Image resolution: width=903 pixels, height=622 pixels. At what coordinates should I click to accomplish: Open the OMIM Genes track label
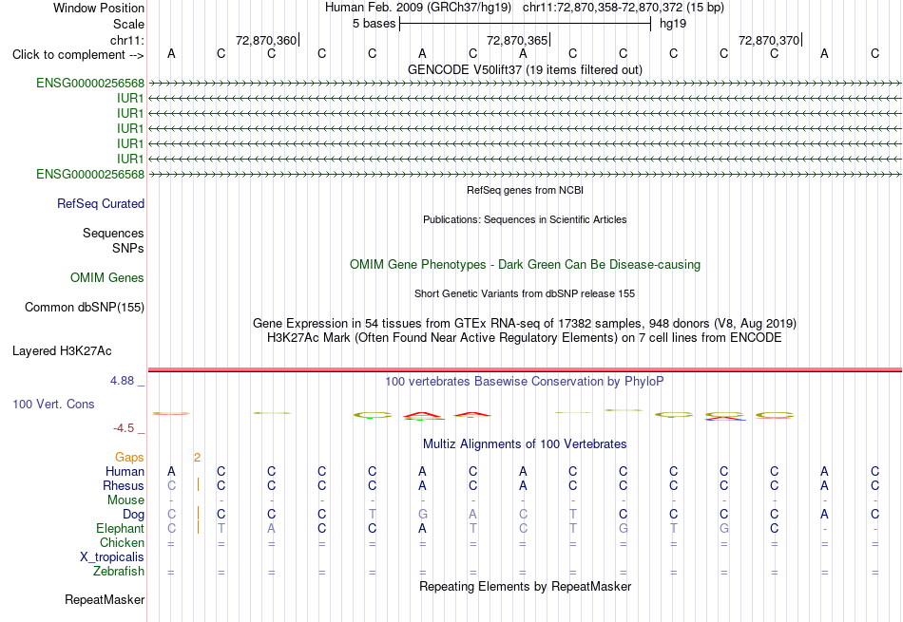(x=107, y=278)
